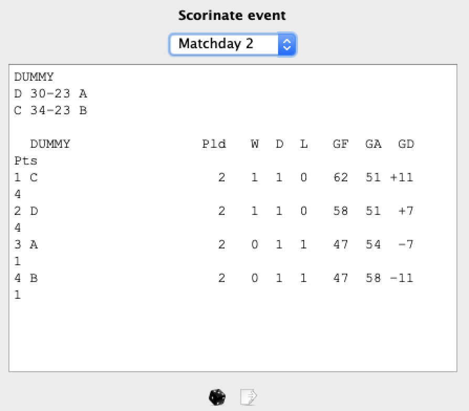Click the 'Scorinate event' heading
Image resolution: width=469 pixels, height=411 pixels.
coord(232,15)
